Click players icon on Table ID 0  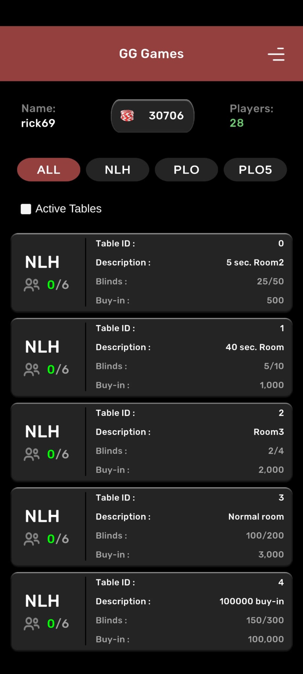click(x=32, y=285)
